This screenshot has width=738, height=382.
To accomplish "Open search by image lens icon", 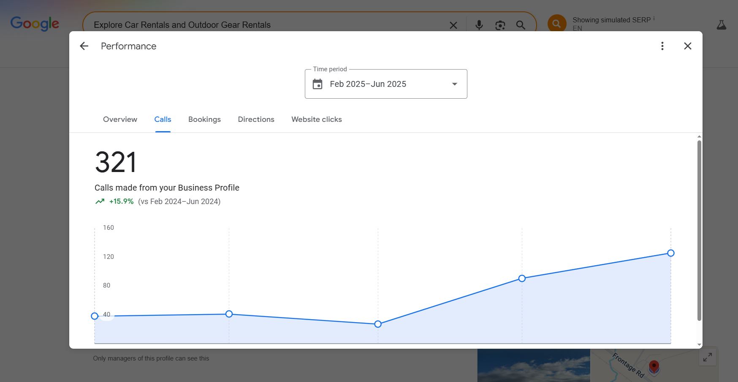I will click(x=500, y=25).
